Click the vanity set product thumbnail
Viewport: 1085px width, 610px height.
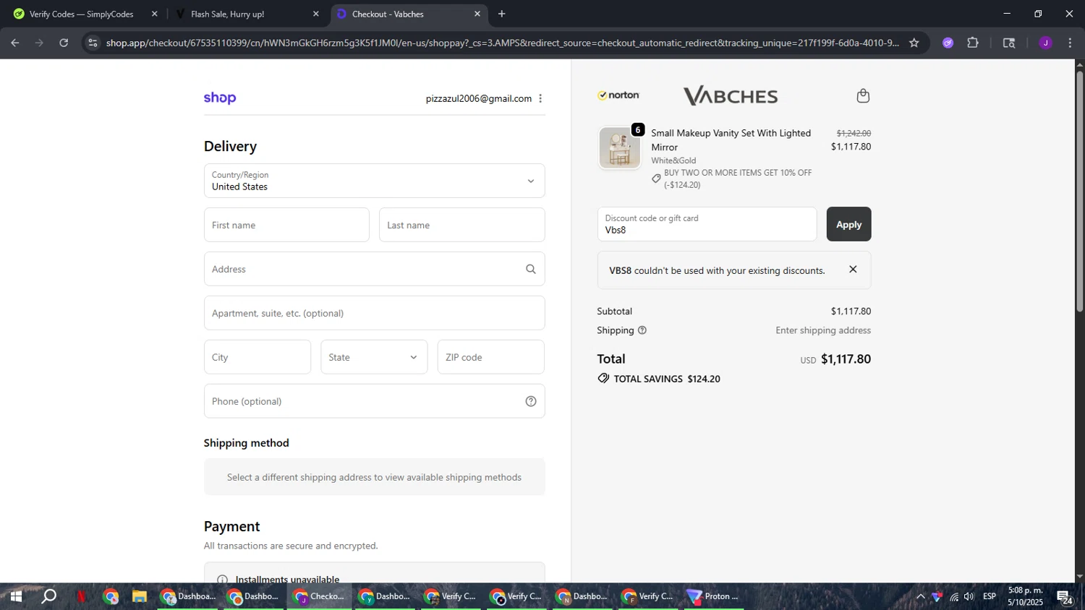620,148
